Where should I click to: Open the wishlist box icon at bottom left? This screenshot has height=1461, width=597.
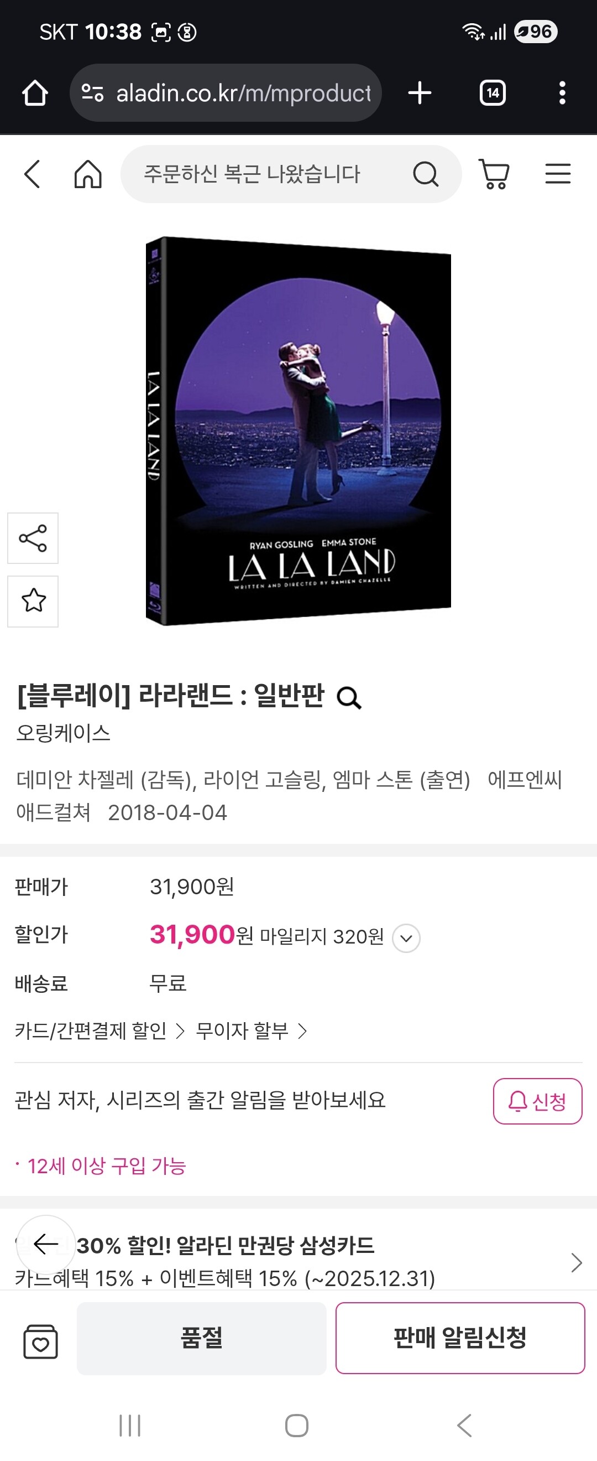coord(40,1342)
